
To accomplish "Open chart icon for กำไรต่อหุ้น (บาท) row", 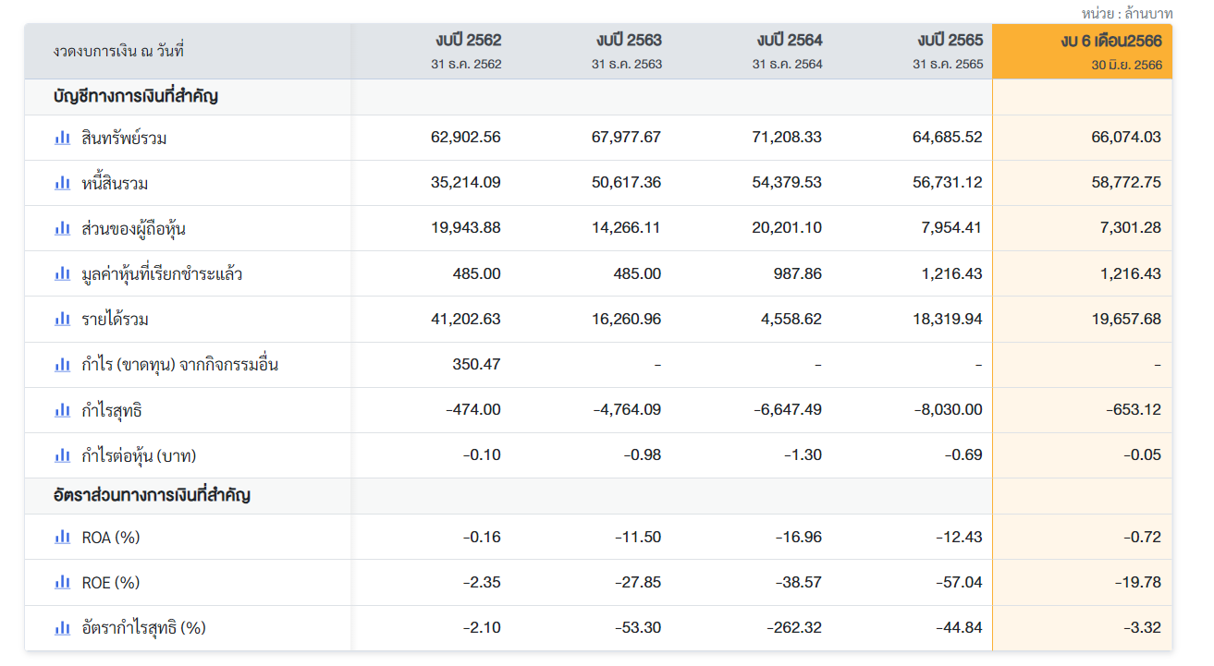I will (x=62, y=455).
